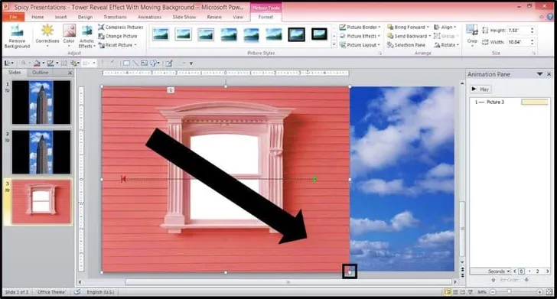Screen dimensions: 557x299
Task: Expand the Picture Styles gallery
Action: (x=334, y=45)
